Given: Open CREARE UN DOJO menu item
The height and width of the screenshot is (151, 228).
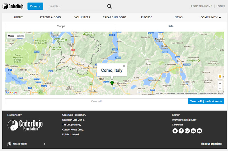Looking at the screenshot, I should [115, 17].
